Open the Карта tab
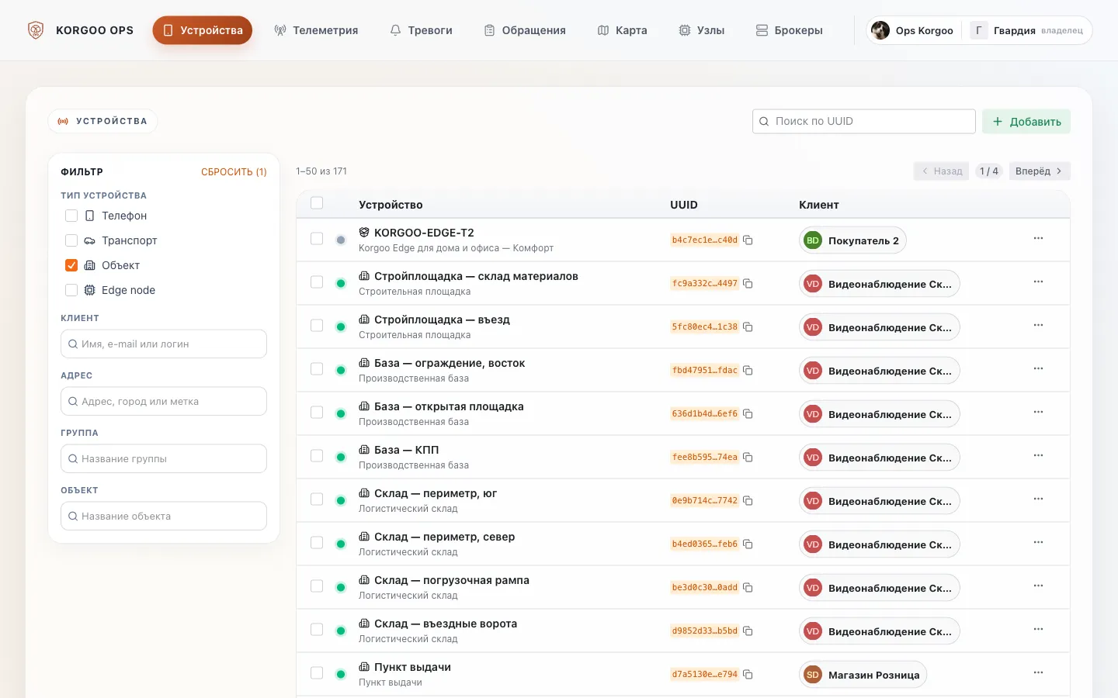This screenshot has width=1118, height=698. click(x=622, y=30)
